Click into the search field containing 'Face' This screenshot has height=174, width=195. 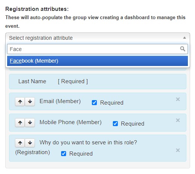coord(97,49)
